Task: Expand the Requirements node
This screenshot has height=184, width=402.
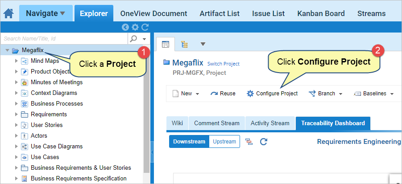Action: tap(17, 114)
